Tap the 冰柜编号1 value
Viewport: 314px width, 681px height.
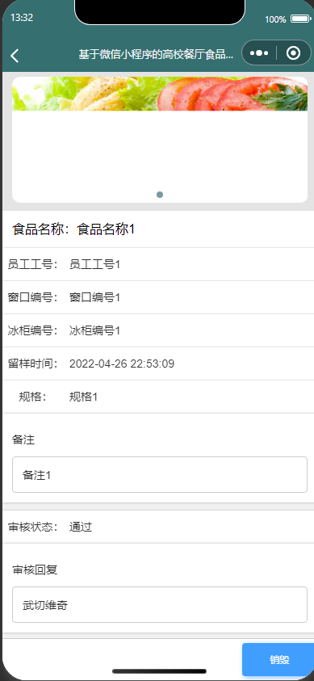[94, 330]
